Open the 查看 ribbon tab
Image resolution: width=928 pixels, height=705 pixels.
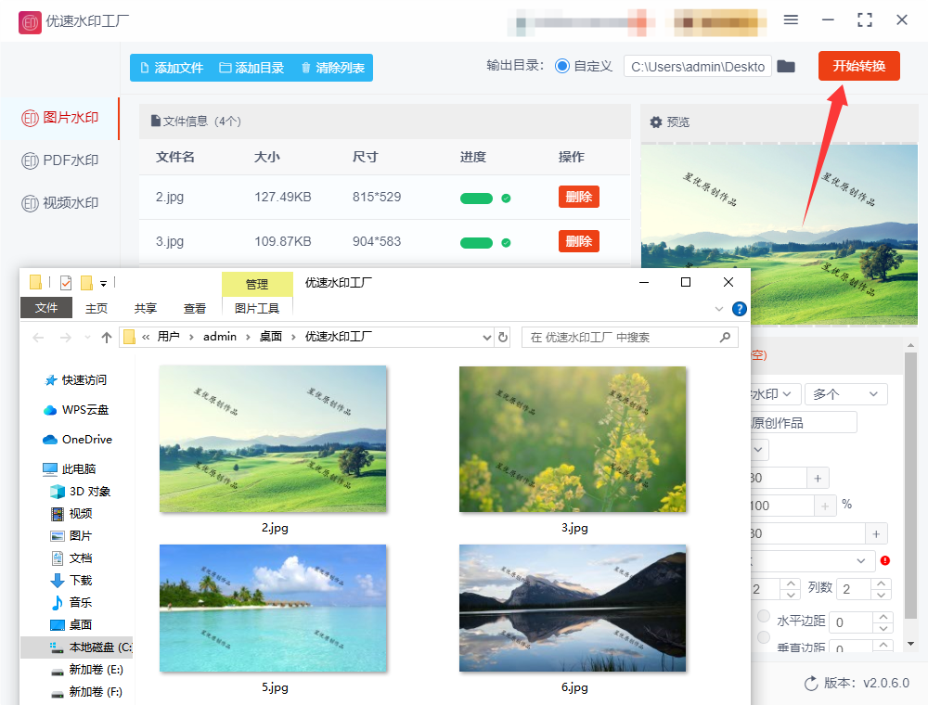[x=195, y=308]
